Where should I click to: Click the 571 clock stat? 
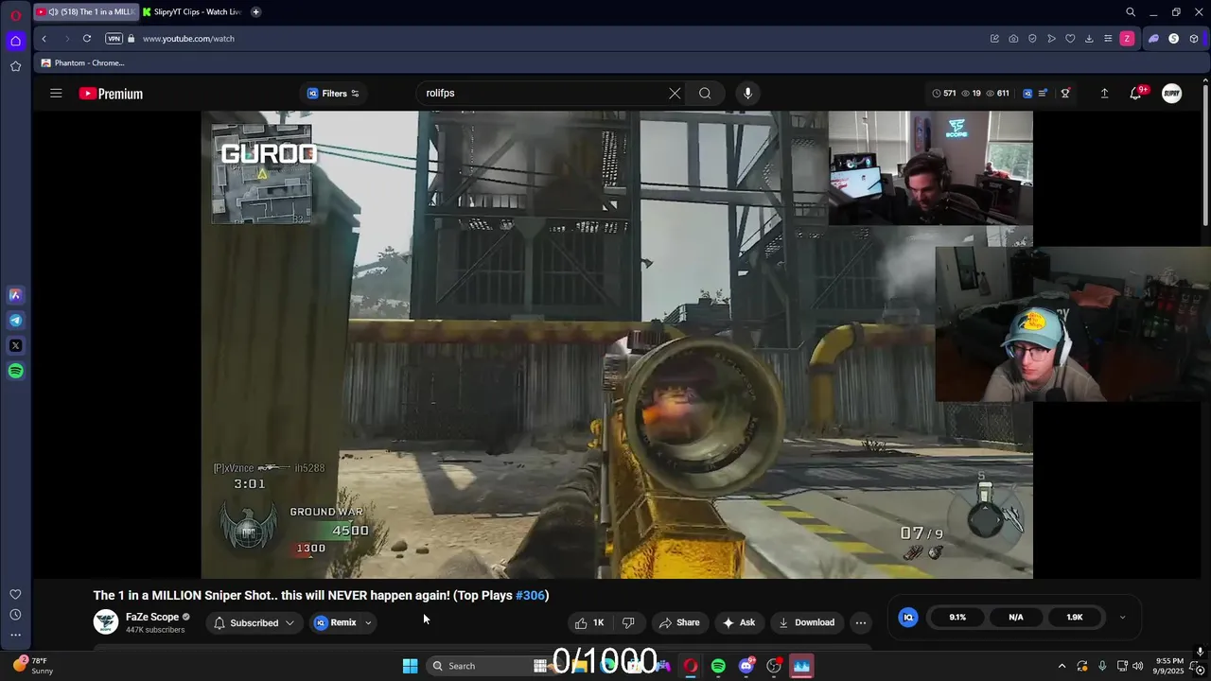point(943,94)
